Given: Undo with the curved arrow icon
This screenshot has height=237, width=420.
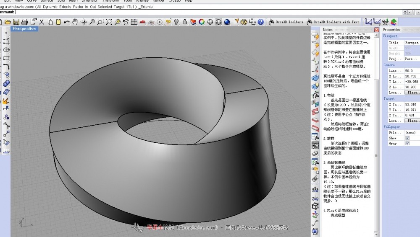Looking at the screenshot, I should click(67, 22).
